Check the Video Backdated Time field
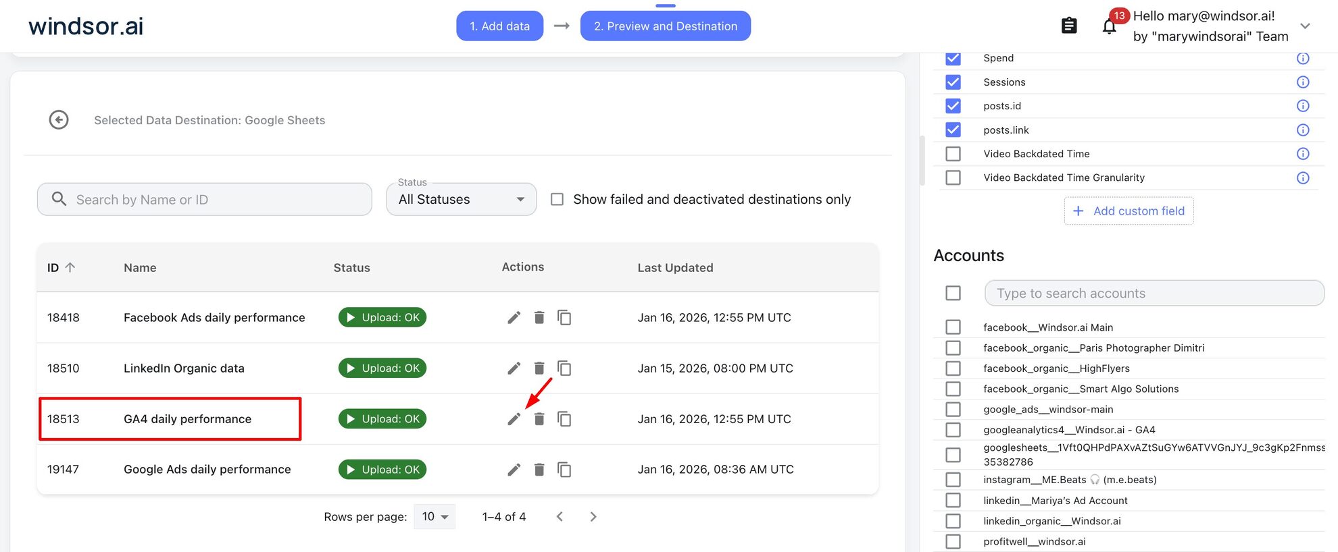The image size is (1338, 552). tap(953, 154)
